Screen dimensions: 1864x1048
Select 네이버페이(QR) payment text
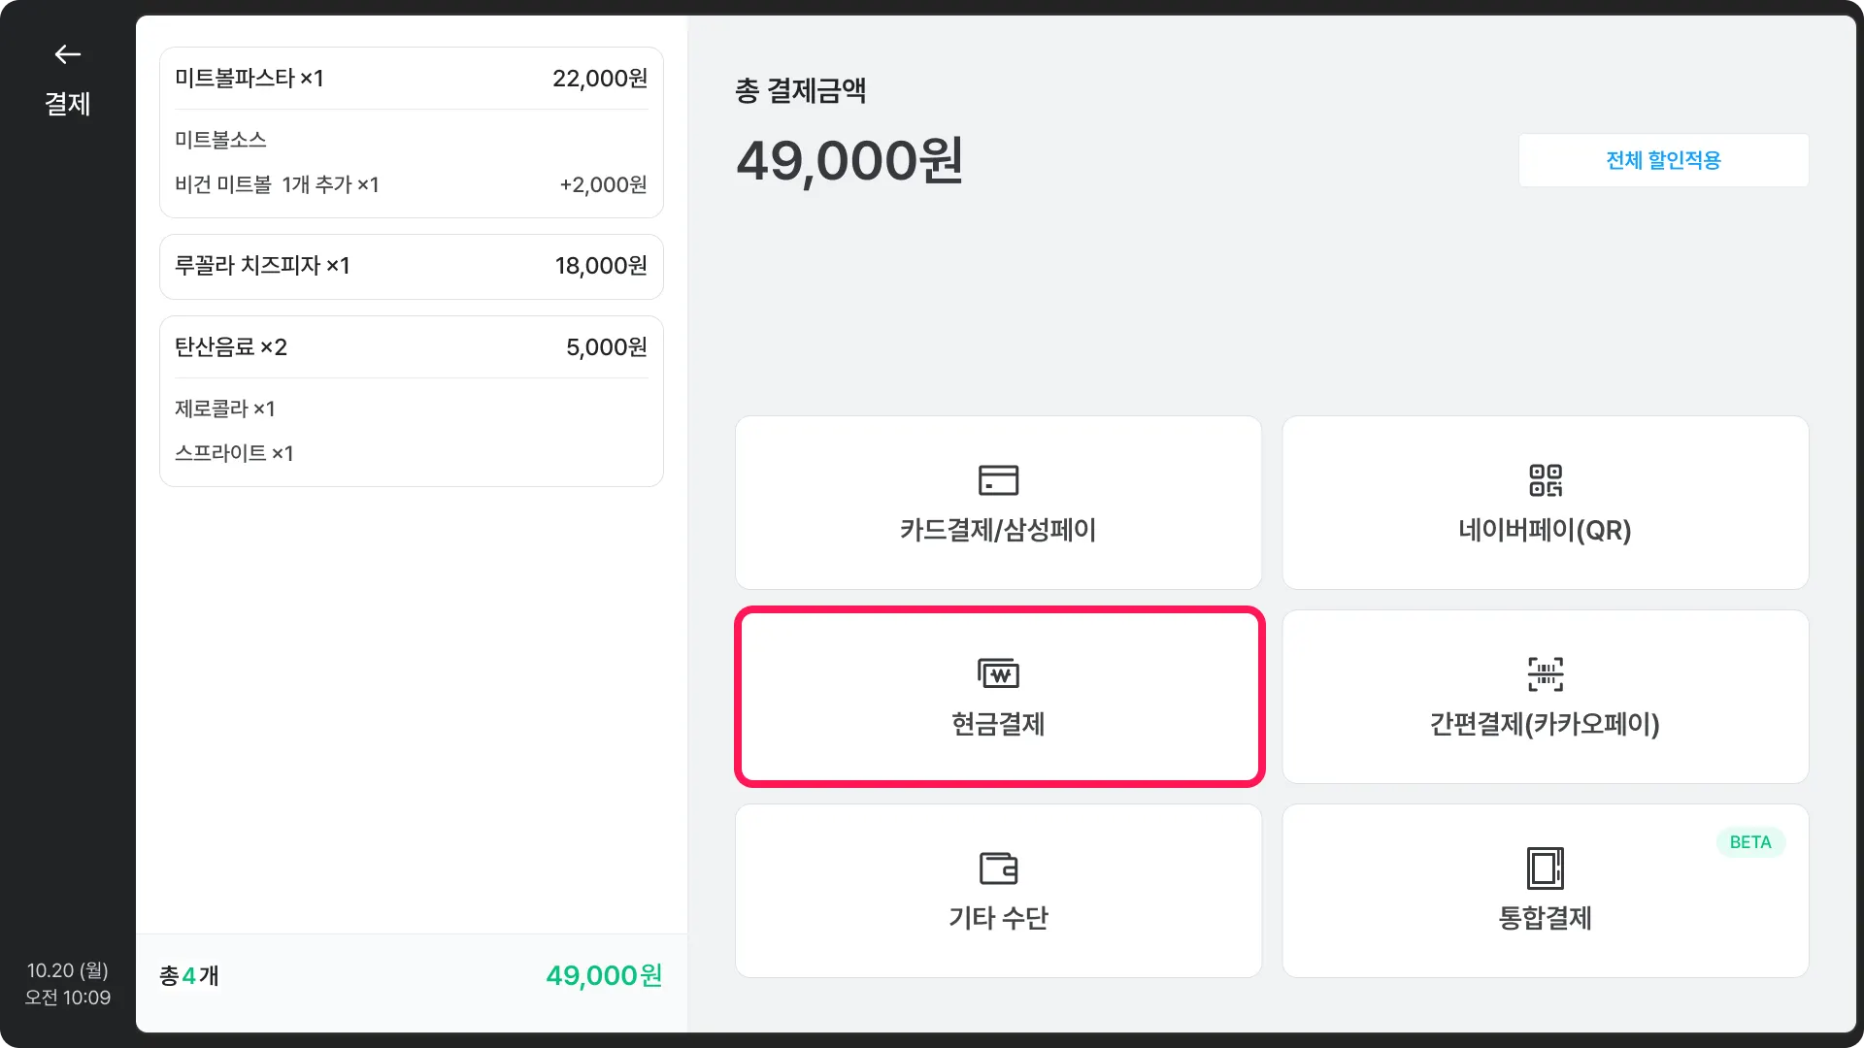coord(1545,530)
